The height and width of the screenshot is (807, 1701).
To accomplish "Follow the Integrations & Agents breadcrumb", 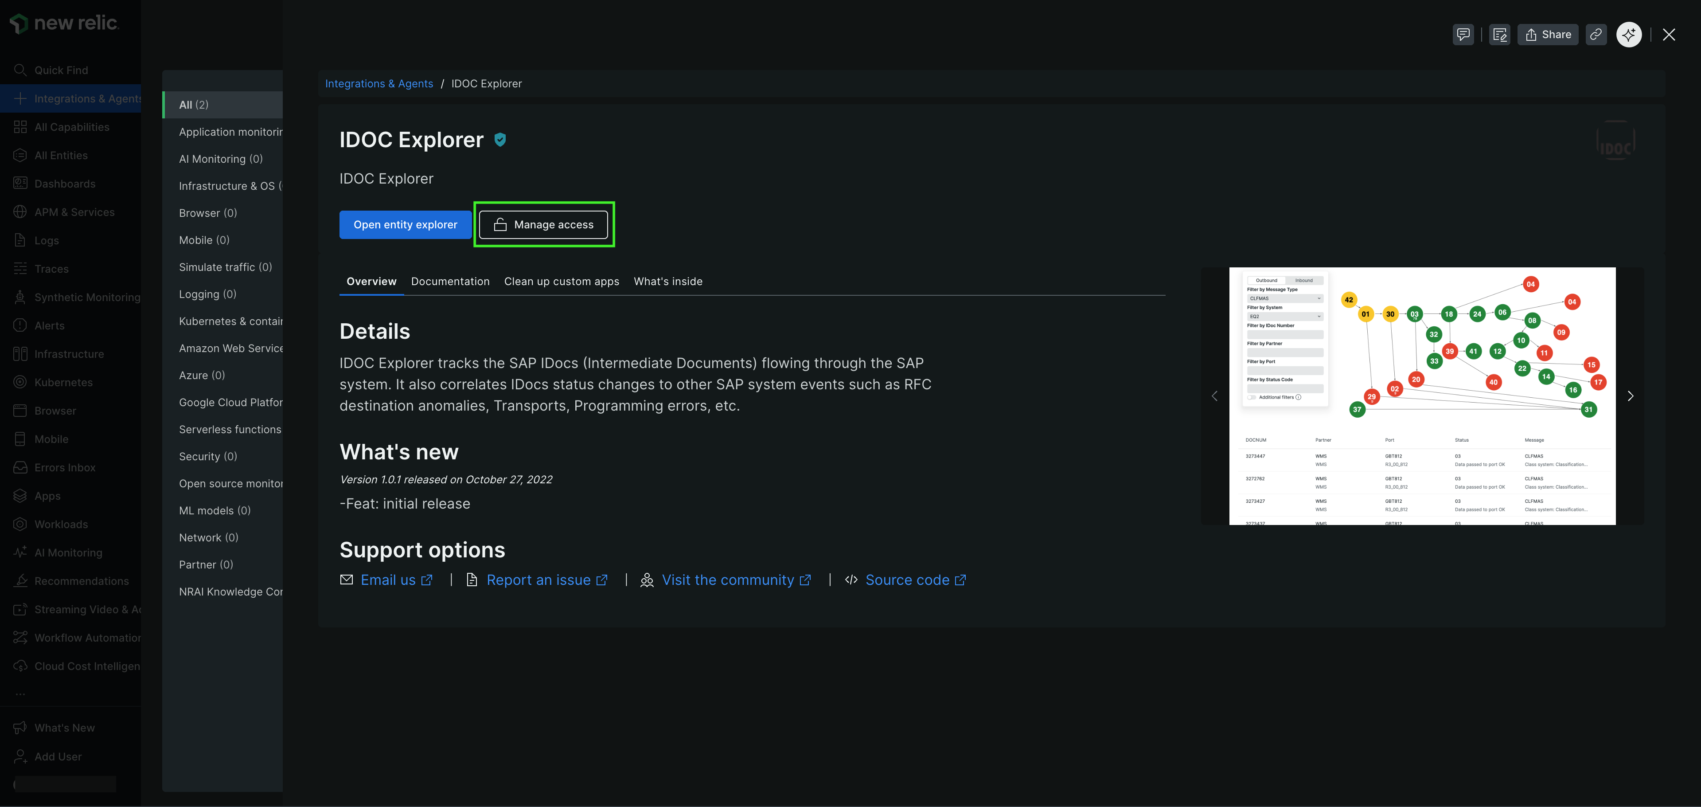I will point(378,84).
